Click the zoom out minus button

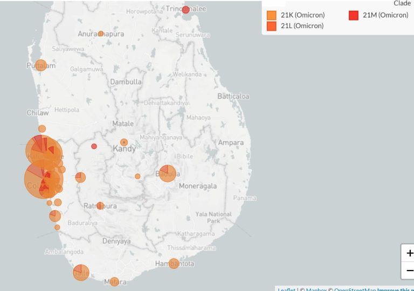(x=409, y=270)
